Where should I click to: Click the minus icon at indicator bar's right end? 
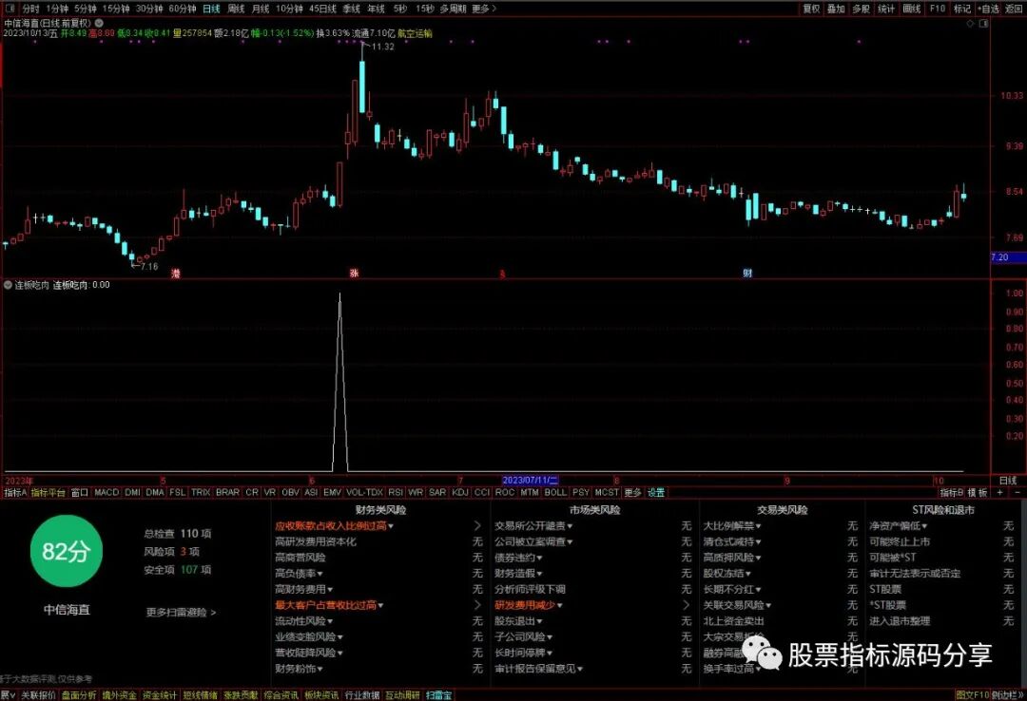[x=1017, y=492]
